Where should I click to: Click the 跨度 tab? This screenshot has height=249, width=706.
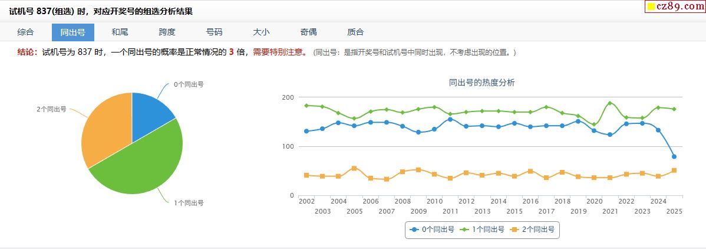pos(167,32)
